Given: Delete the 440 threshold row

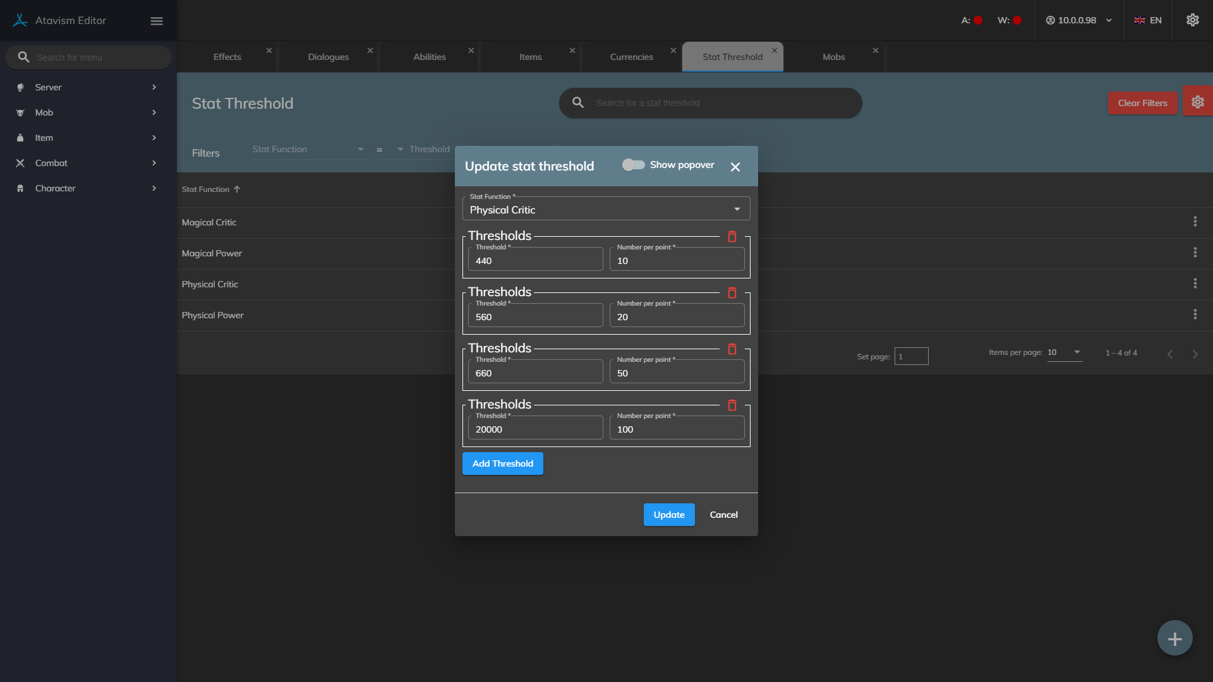Looking at the screenshot, I should (x=732, y=237).
